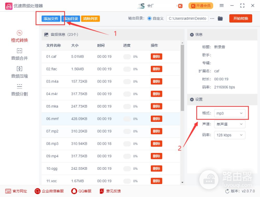Click the output directory path field
Viewport: 260px width, 197px height.
(187, 18)
